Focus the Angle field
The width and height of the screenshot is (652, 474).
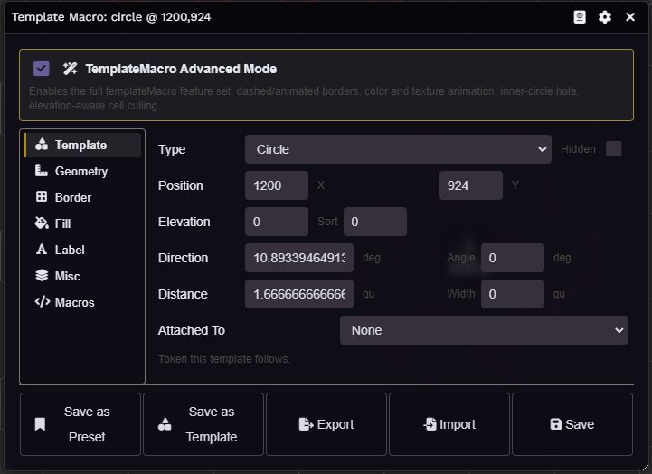[x=512, y=258]
